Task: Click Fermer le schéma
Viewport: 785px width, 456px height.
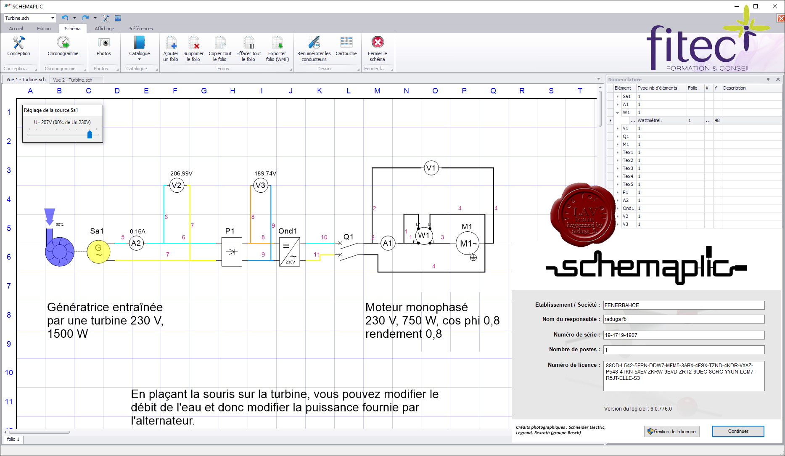Action: [378, 49]
